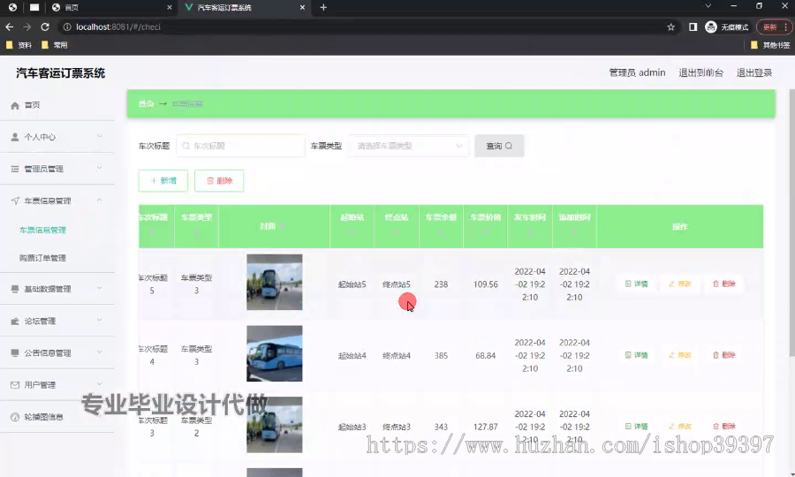Click the incognito 无痕模式 icon
This screenshot has height=477, width=795.
(711, 26)
